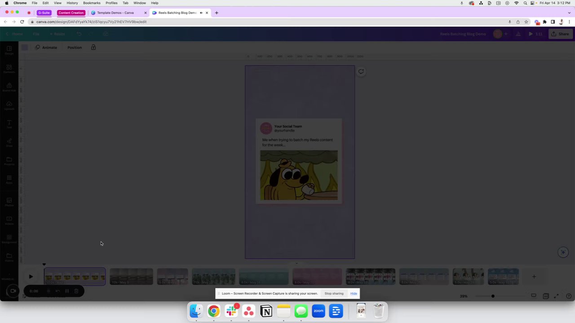Viewport: 575px width, 323px height.
Task: Click the cloud save status icon
Action: 105,34
